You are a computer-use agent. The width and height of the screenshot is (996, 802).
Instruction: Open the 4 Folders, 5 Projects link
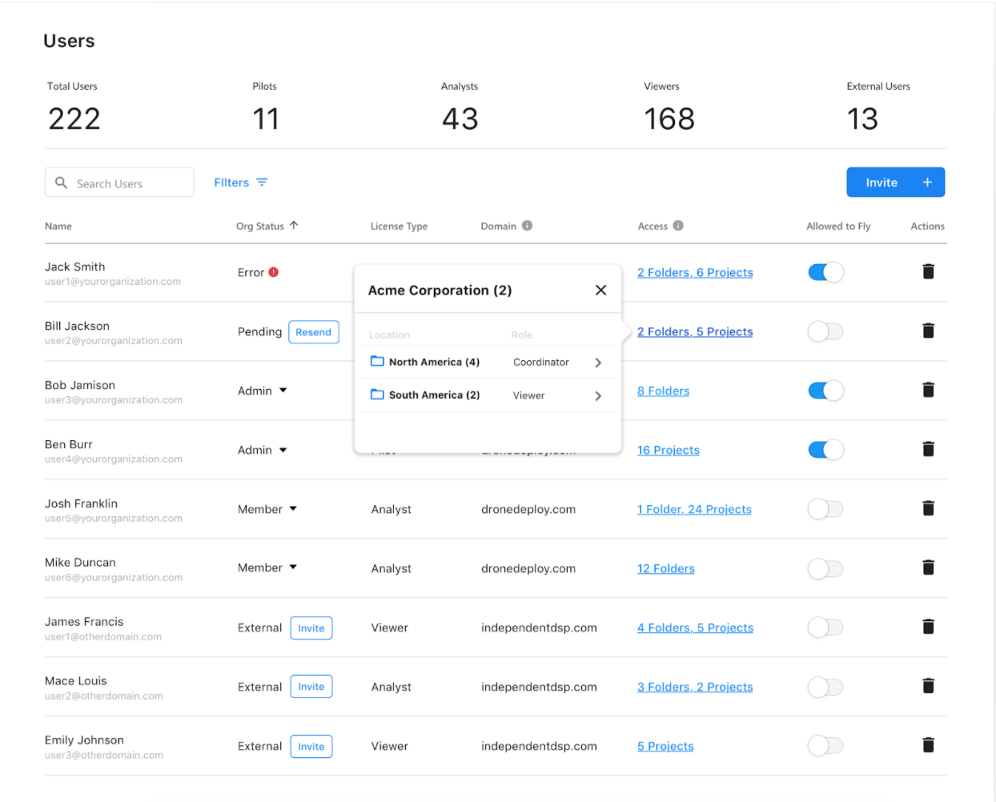(x=695, y=628)
